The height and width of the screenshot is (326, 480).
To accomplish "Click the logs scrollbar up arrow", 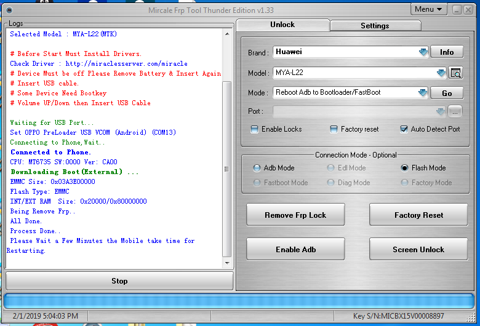I will pos(227,34).
